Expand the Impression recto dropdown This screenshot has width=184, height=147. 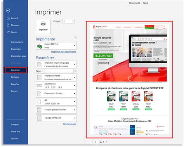(56, 78)
